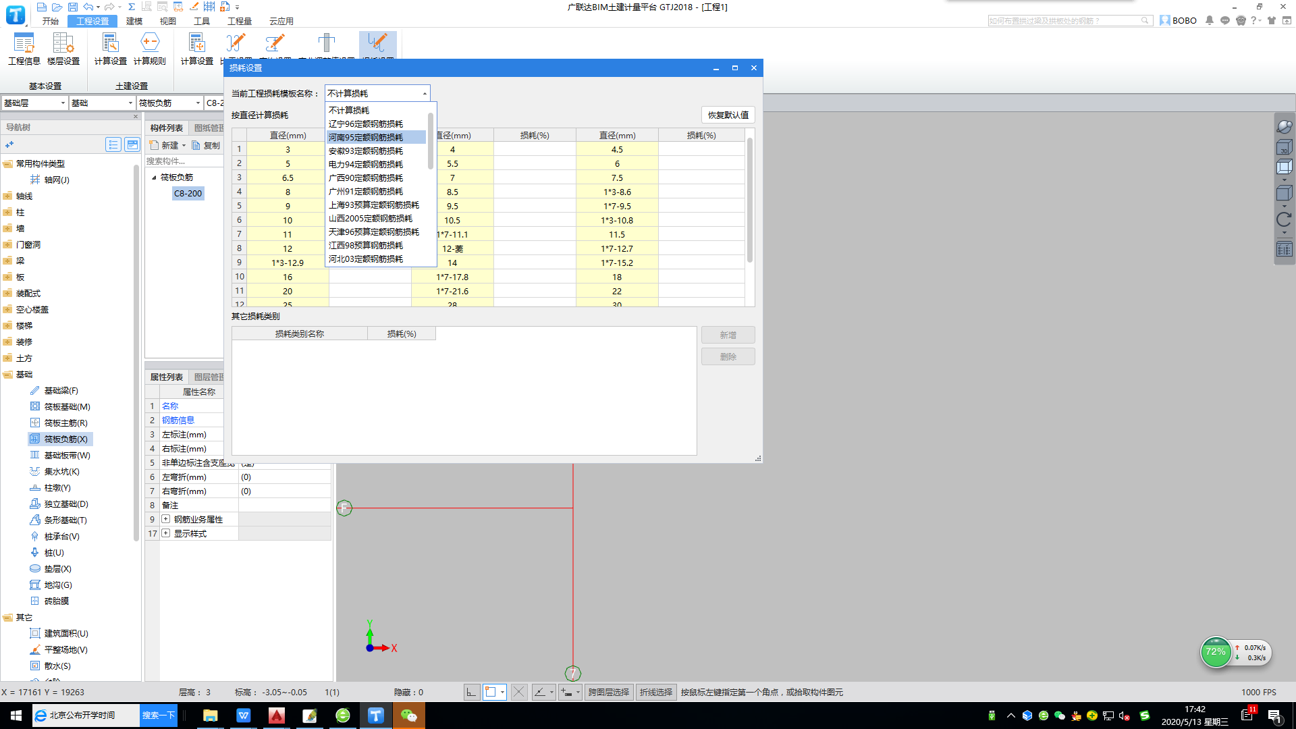The width and height of the screenshot is (1296, 729).
Task: Switch to 属性列表 tab
Action: (x=166, y=377)
